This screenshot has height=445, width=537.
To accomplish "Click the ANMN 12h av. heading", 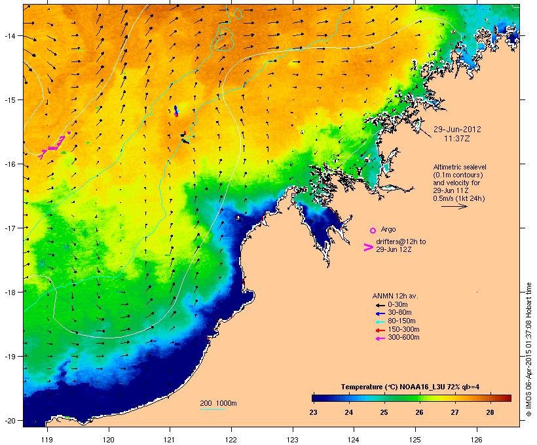I will 395,296.
